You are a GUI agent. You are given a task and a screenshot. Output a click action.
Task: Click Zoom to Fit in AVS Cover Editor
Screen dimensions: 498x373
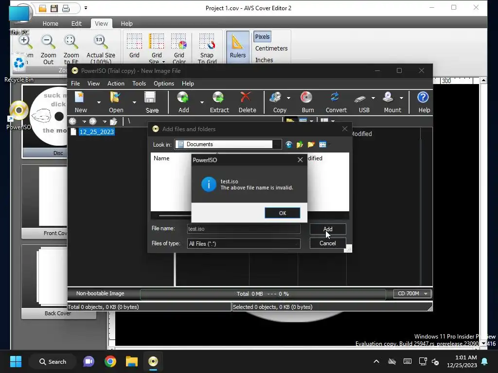tap(71, 50)
